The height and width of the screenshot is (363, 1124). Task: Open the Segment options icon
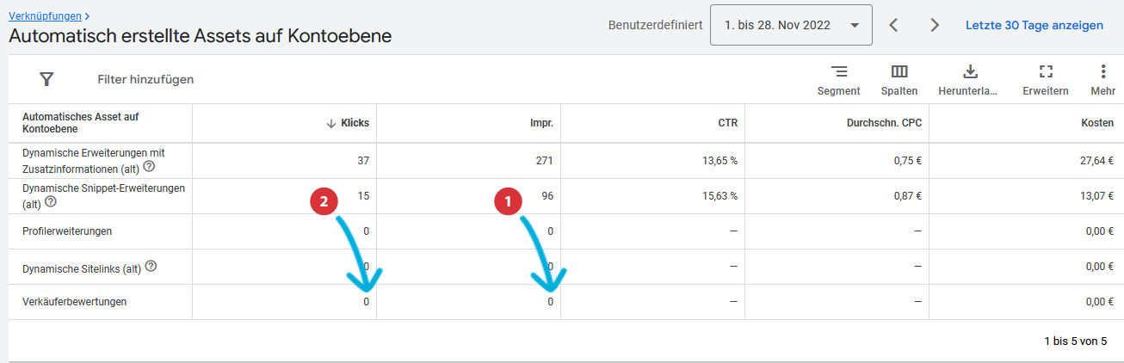coord(838,71)
